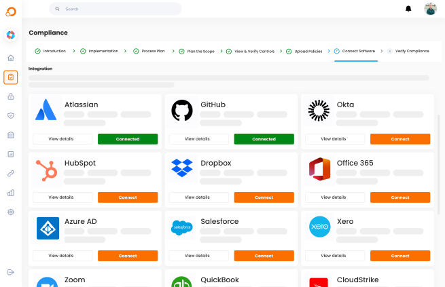
Task: Open the notifications bell icon
Action: tap(408, 9)
